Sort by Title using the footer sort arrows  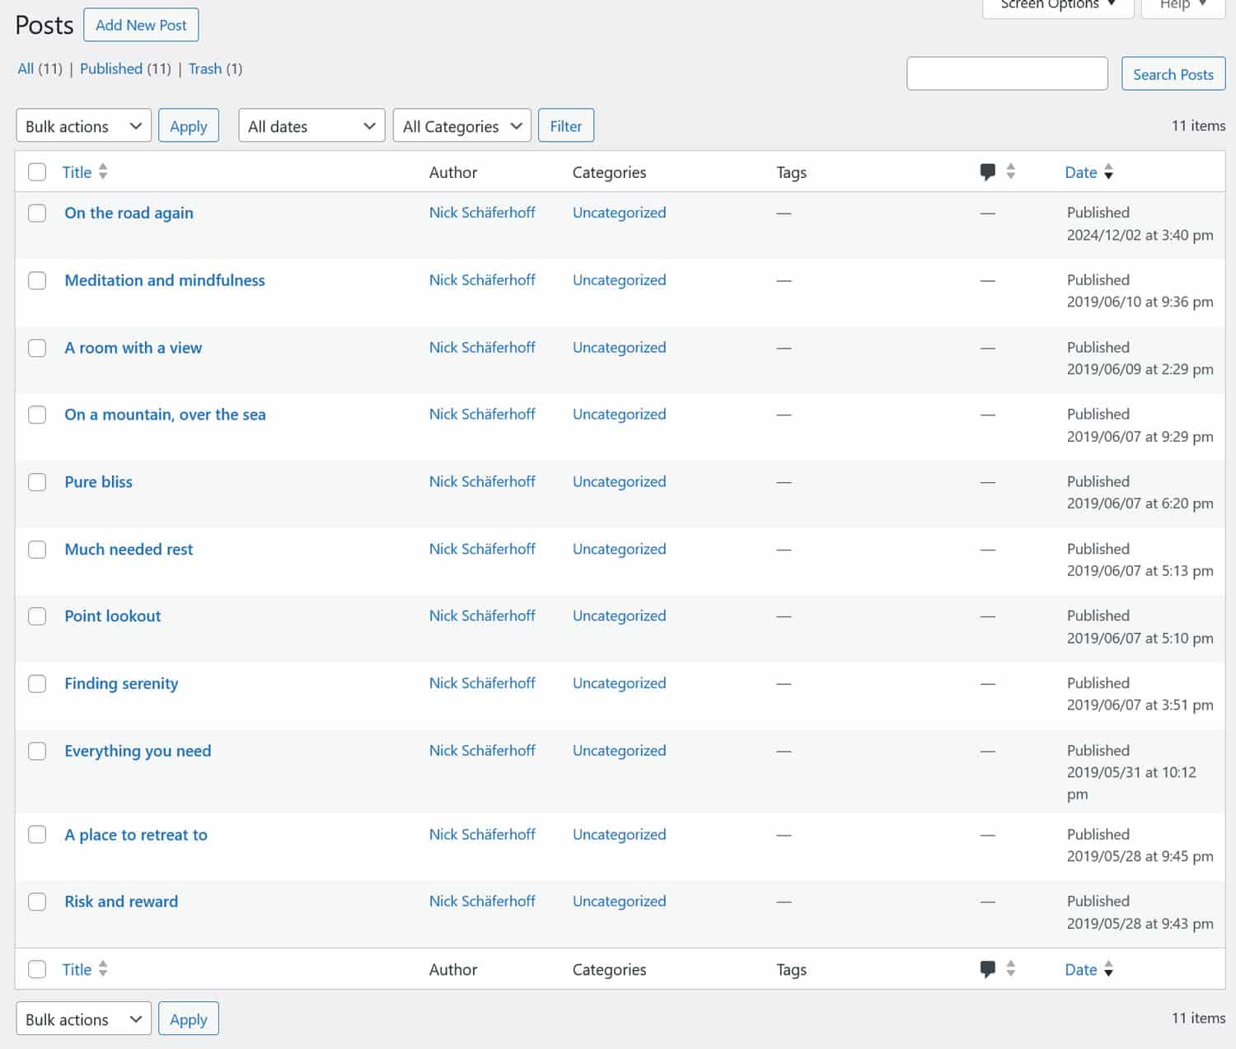(103, 968)
